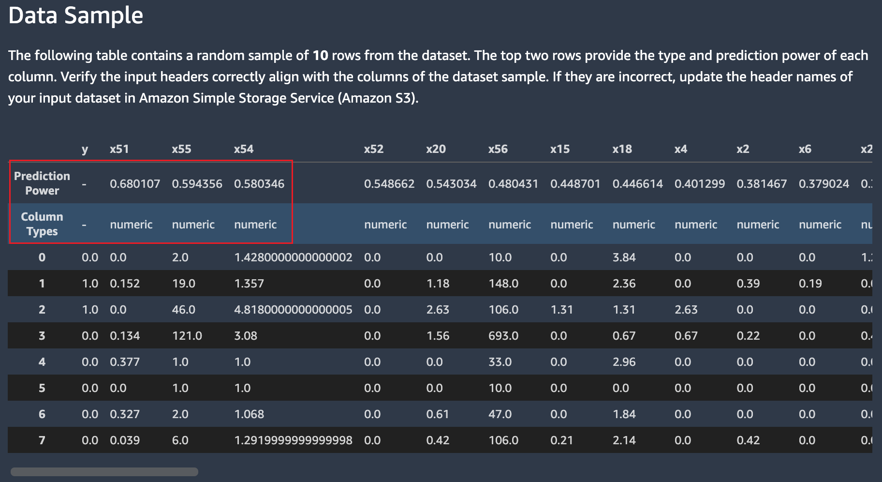Viewport: 882px width, 482px height.
Task: Click the x51 column header
Action: pyautogui.click(x=119, y=149)
